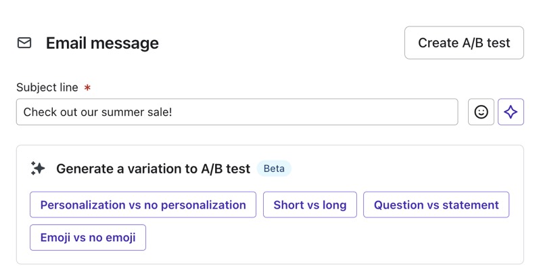
Task: Click the AI sparkle button beside subject
Action: click(511, 112)
